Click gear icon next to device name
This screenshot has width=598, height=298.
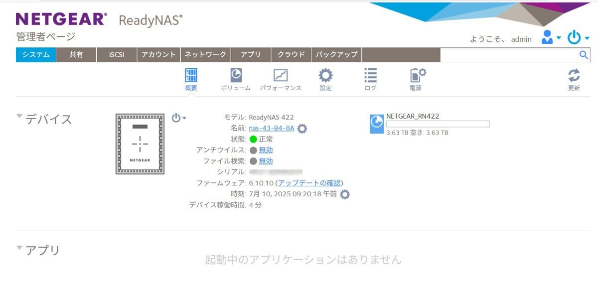(x=302, y=129)
